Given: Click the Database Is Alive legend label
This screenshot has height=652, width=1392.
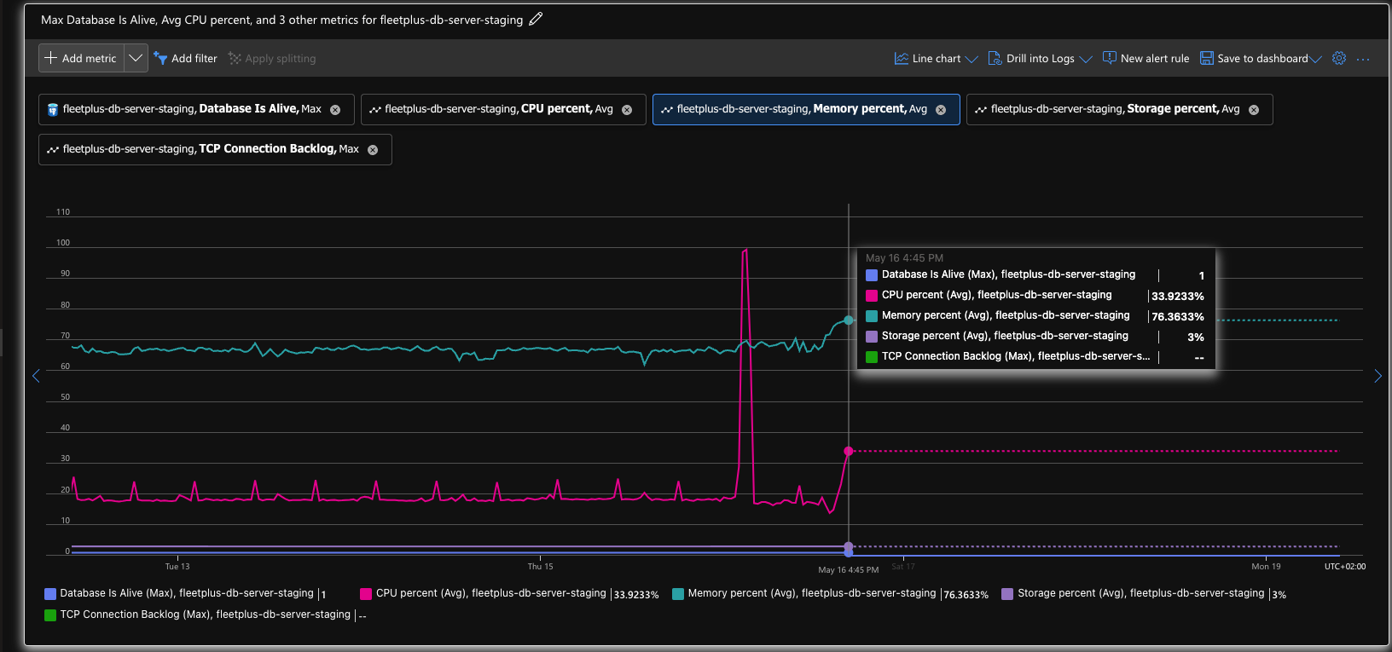Looking at the screenshot, I should pyautogui.click(x=187, y=593).
